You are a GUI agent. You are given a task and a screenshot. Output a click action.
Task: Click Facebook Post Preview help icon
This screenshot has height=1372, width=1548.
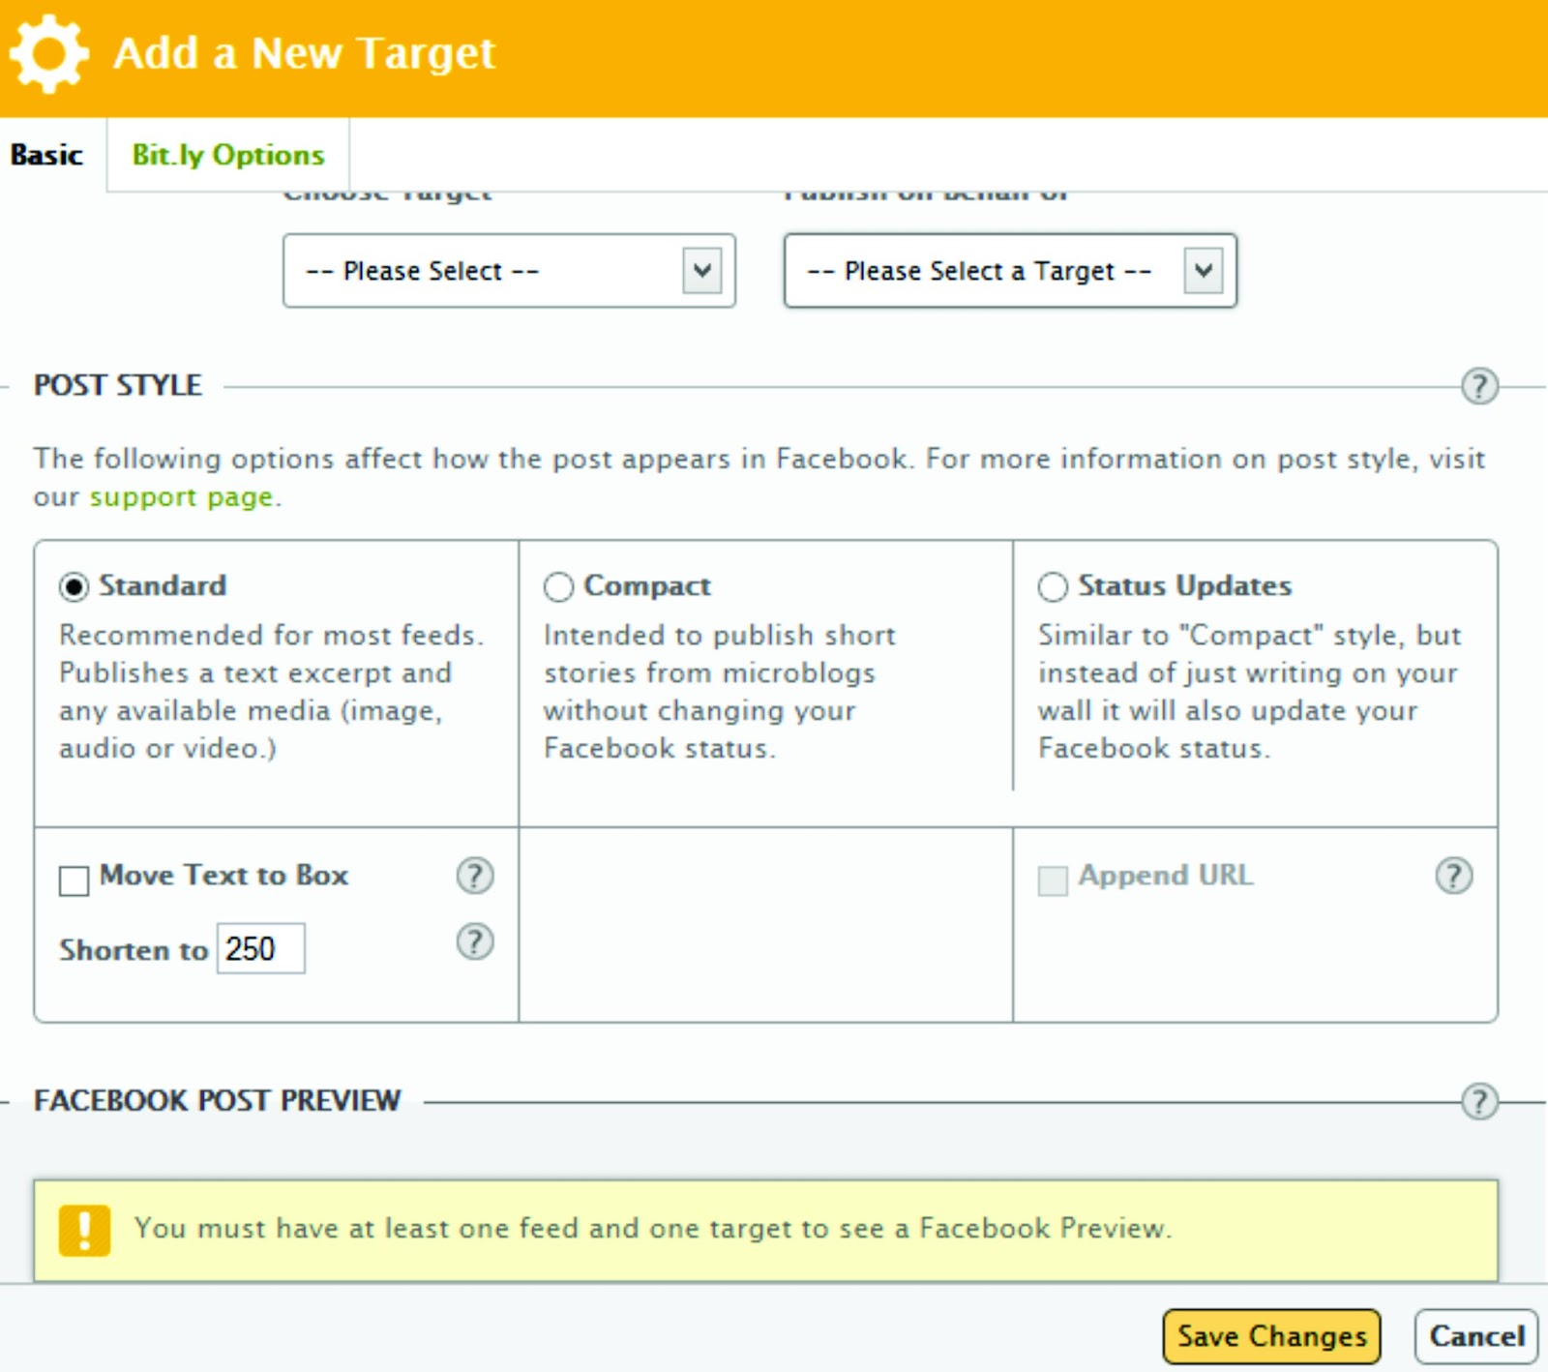tap(1479, 1101)
